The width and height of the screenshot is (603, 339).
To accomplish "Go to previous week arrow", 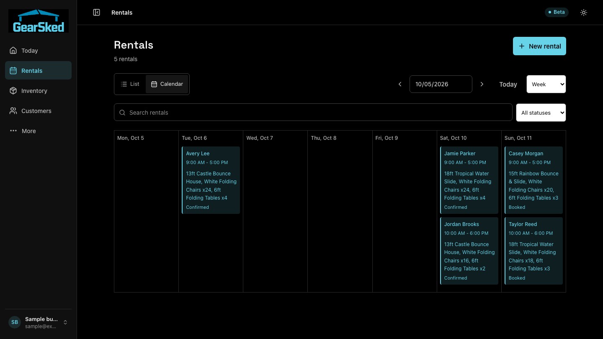I will coord(400,84).
